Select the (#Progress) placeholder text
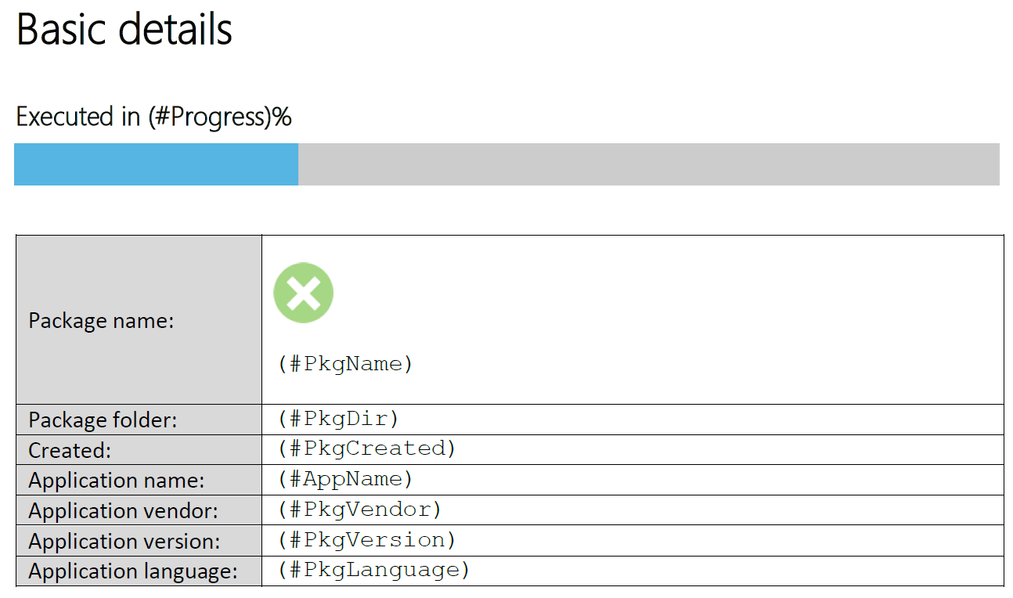The height and width of the screenshot is (598, 1013). click(x=209, y=117)
